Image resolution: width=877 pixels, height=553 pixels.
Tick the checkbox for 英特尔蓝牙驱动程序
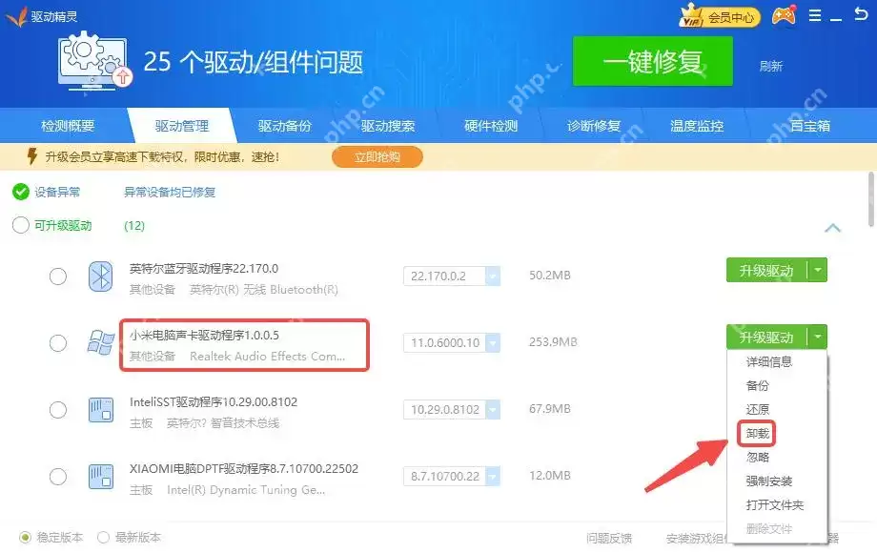[x=58, y=276]
